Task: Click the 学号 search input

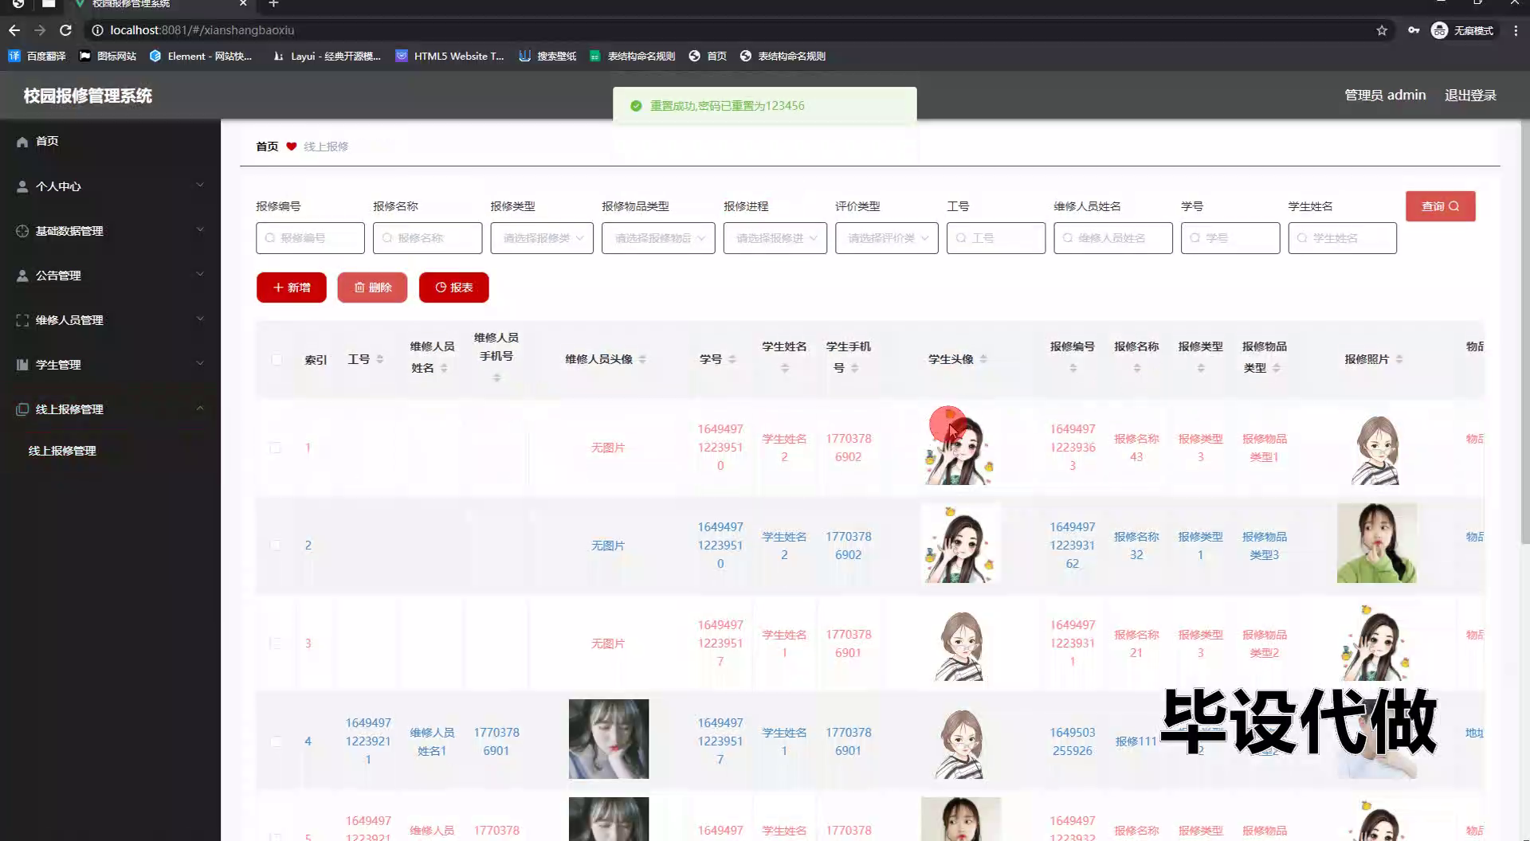Action: click(1230, 238)
